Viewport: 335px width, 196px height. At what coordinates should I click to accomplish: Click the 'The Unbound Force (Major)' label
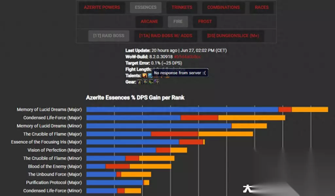click(55, 174)
